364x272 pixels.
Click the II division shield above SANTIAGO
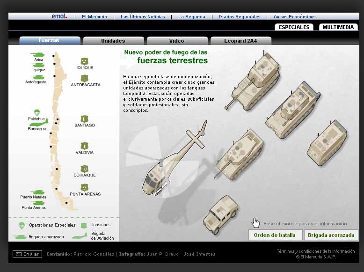point(85,119)
